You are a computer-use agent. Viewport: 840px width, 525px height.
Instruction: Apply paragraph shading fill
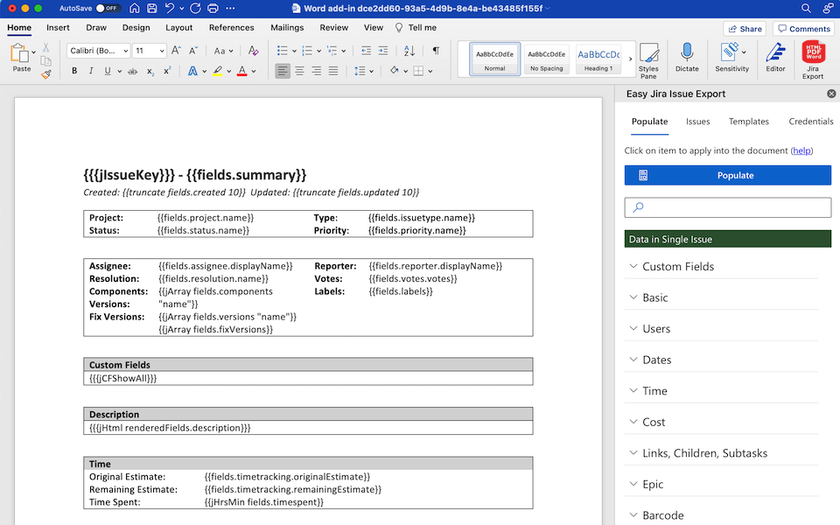[395, 71]
